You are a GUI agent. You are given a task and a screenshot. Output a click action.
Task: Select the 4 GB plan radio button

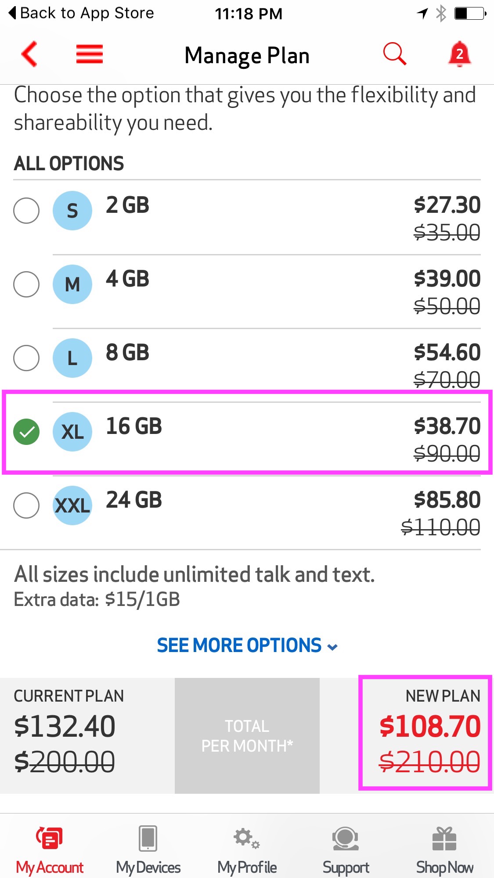click(x=26, y=284)
